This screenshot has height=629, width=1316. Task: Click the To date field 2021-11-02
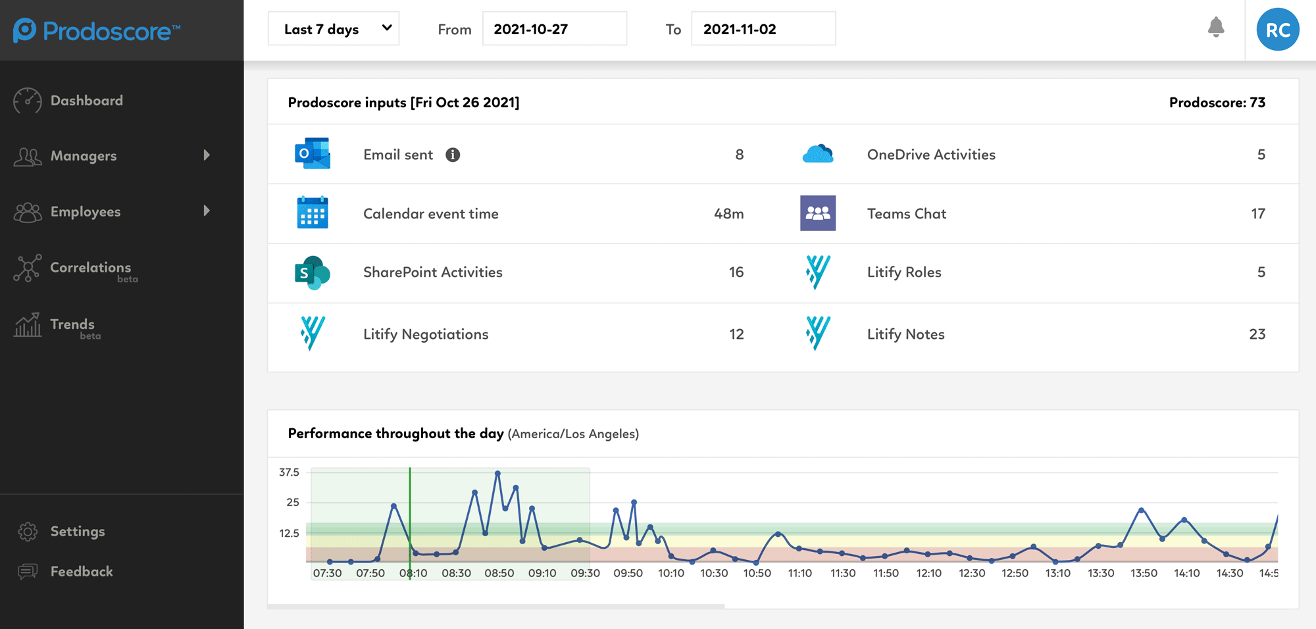coord(763,29)
